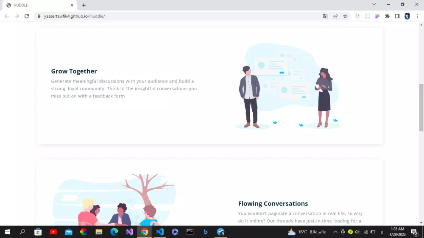This screenshot has height=238, width=424.
Task: Open the notification center
Action: [414, 232]
